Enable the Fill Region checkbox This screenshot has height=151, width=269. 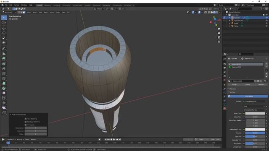point(26,125)
